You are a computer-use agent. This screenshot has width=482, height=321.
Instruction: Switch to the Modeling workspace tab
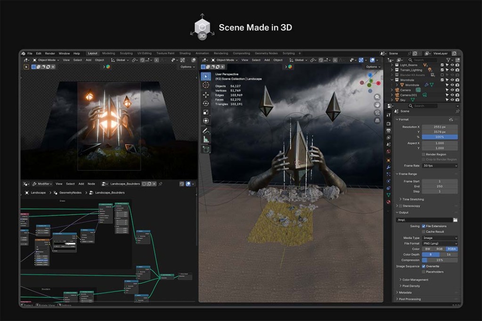point(108,54)
